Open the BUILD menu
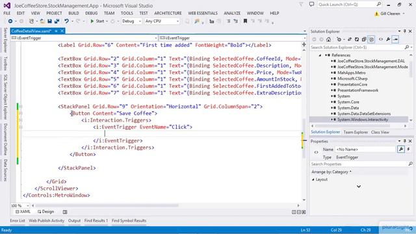Screen dimensions: 416x234 73,13
